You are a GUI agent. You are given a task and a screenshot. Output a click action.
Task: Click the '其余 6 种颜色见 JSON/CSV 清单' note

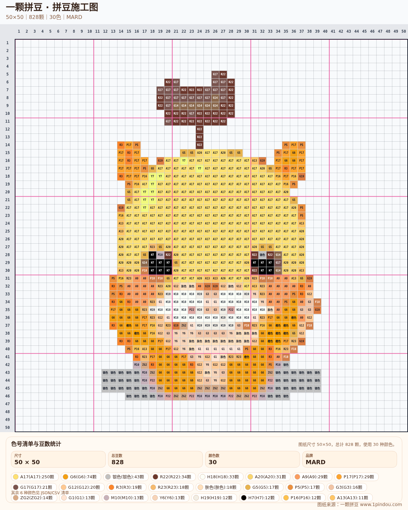click(40, 493)
